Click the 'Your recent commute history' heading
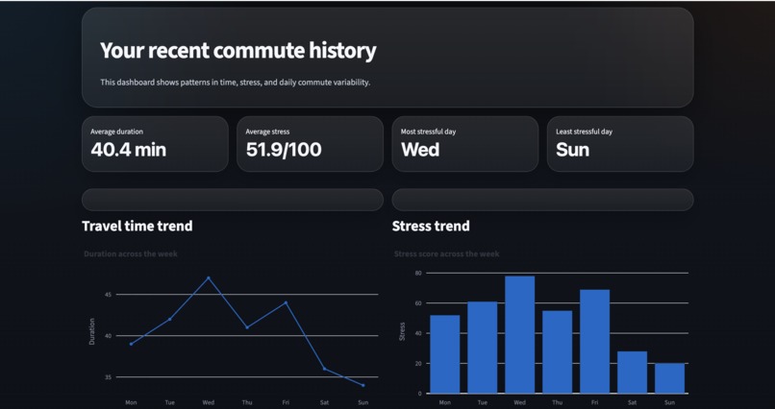Image resolution: width=775 pixels, height=409 pixels. pos(238,50)
